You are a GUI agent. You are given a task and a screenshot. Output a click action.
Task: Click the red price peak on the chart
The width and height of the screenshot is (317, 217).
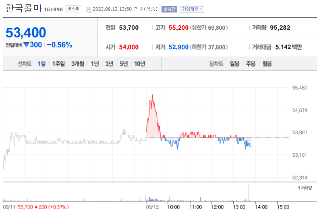point(152,95)
